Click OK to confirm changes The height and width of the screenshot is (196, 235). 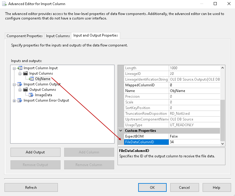(x=152, y=188)
